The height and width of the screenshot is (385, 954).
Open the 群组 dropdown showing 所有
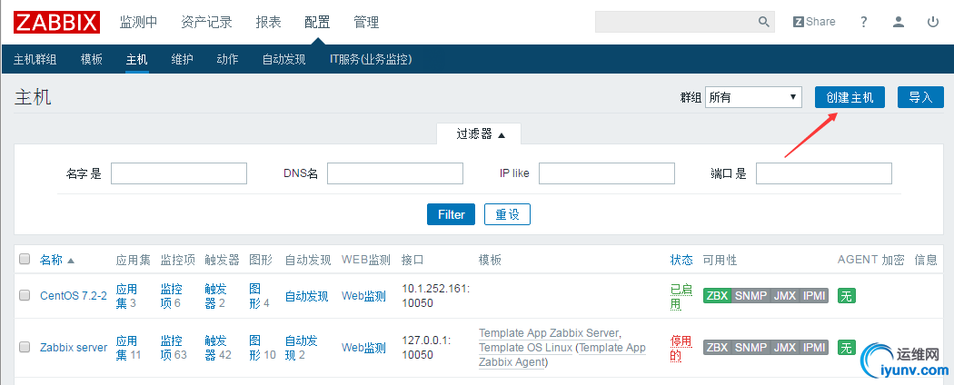[753, 97]
